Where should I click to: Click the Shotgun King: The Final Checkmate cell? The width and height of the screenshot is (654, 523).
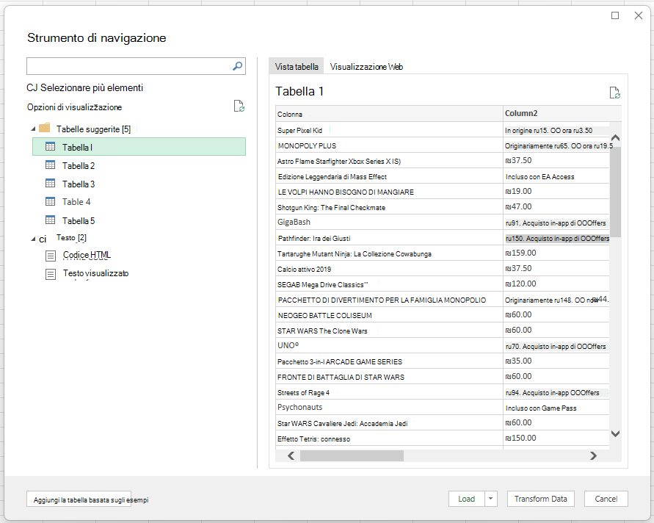(x=389, y=207)
